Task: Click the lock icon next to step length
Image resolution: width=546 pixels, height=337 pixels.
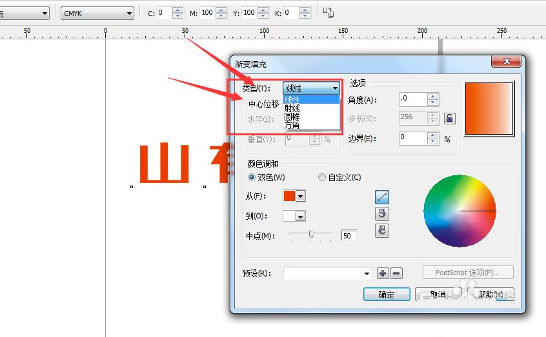Action: pyautogui.click(x=450, y=119)
